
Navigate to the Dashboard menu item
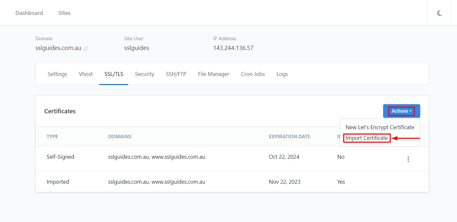[29, 13]
